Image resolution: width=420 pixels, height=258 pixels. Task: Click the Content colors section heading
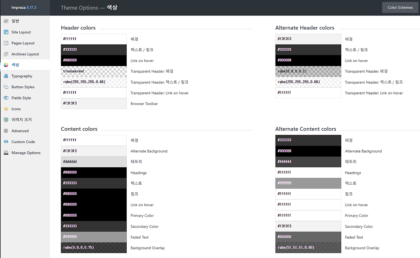tap(79, 129)
